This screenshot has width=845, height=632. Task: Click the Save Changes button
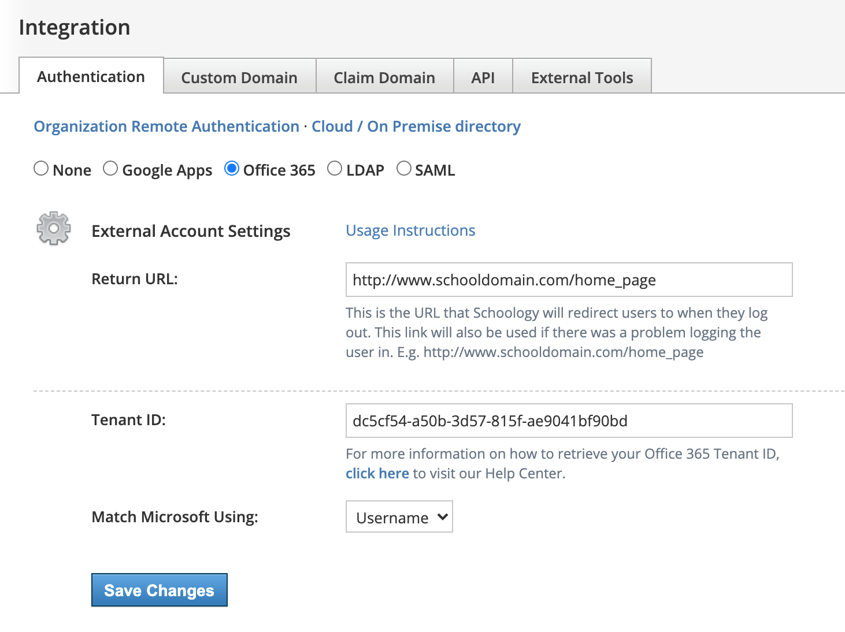click(159, 590)
